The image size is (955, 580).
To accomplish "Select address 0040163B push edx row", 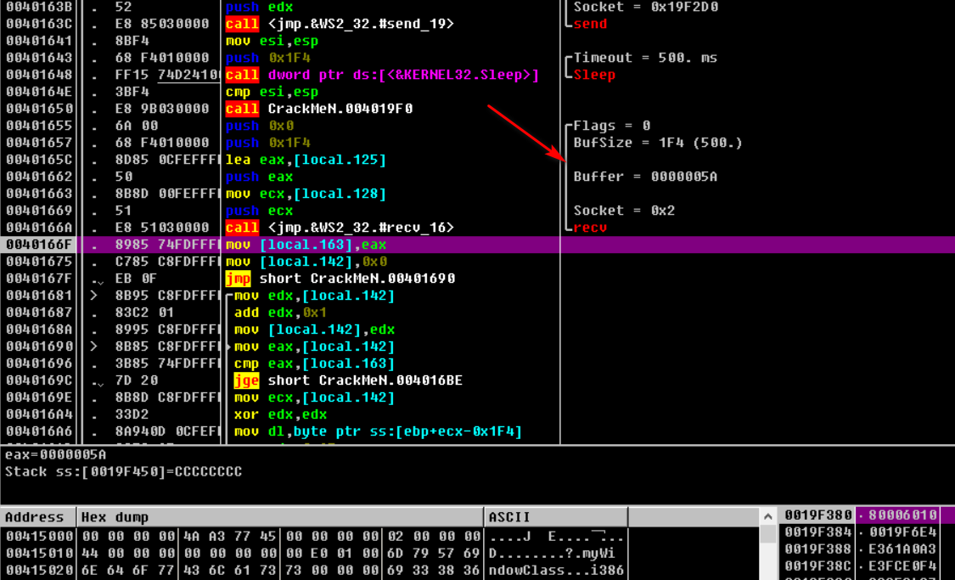I will click(259, 7).
